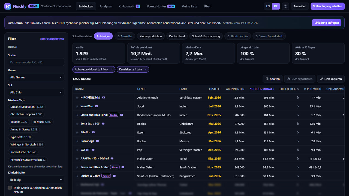Open the KI-Auswahl nav tab
This screenshot has height=196, width=349.
(x=129, y=6)
